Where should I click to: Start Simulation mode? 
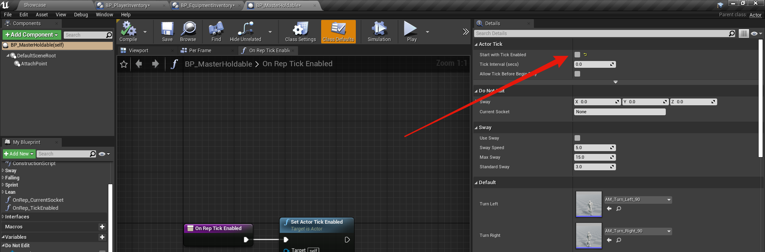point(379,31)
